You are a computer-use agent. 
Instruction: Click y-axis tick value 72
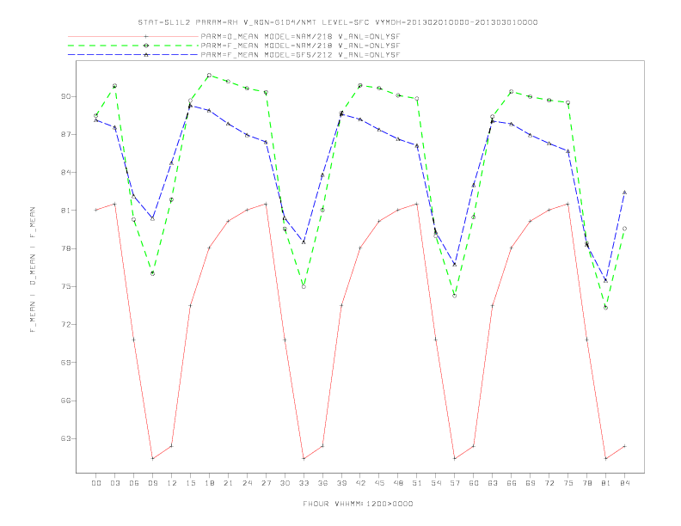66,325
